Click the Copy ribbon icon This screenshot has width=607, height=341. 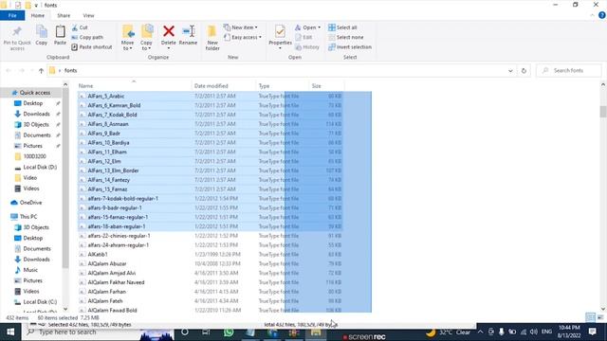(x=42, y=35)
